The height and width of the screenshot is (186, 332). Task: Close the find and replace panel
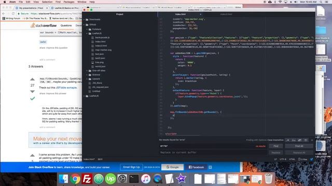coord(312,140)
